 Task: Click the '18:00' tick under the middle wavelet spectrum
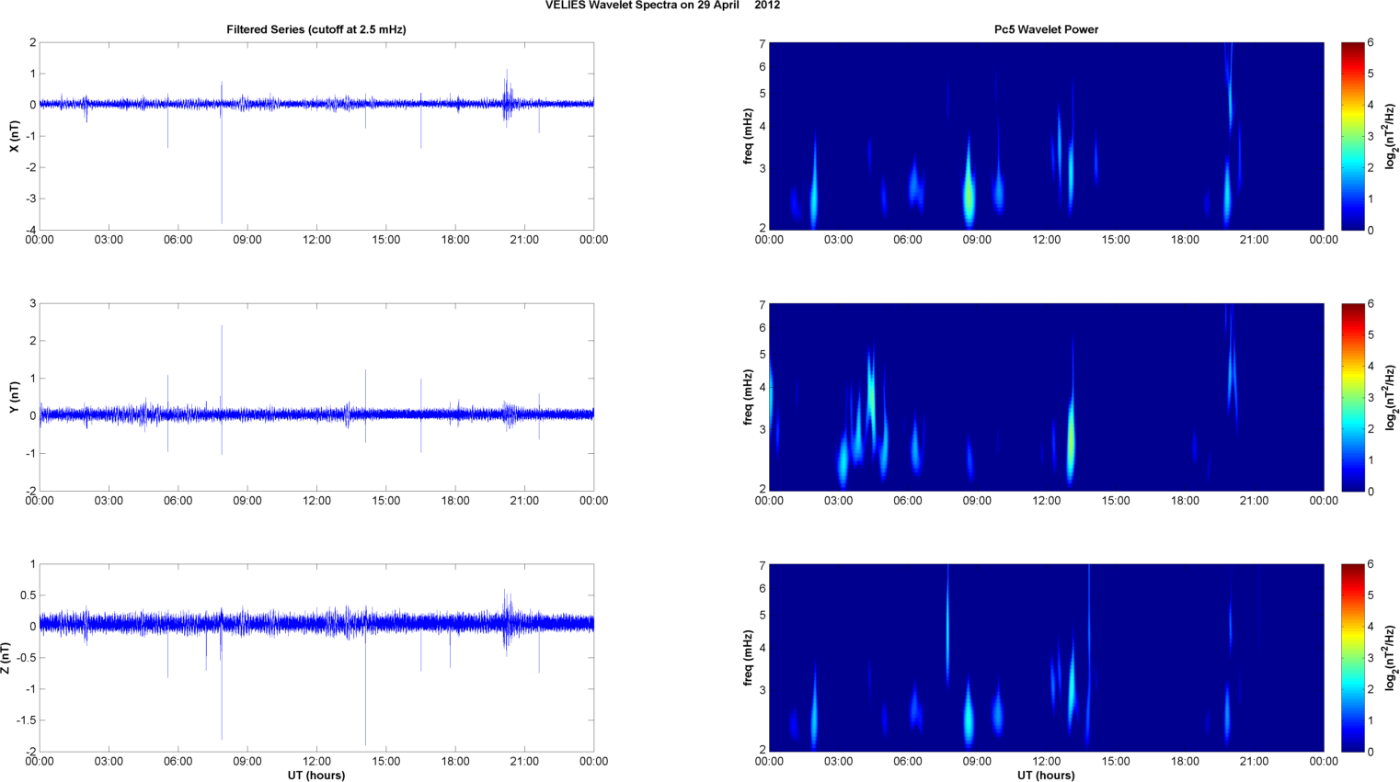pyautogui.click(x=1185, y=501)
